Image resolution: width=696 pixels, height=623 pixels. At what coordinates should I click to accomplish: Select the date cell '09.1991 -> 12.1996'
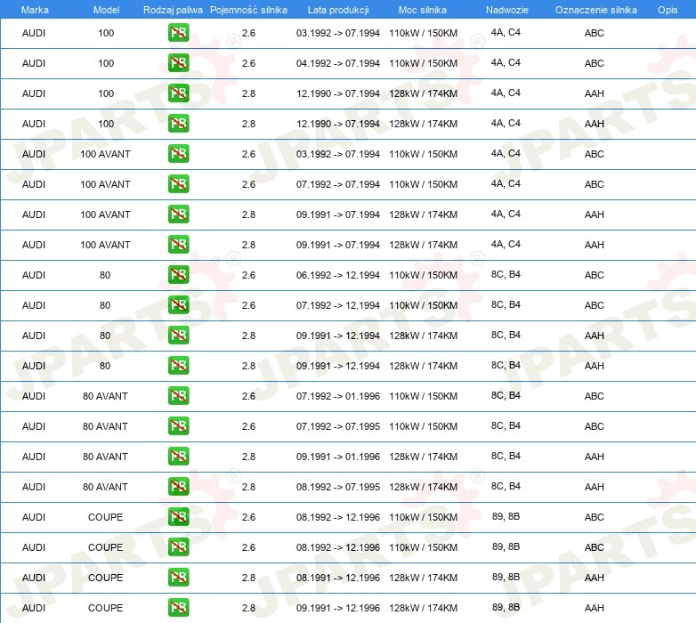(x=338, y=608)
